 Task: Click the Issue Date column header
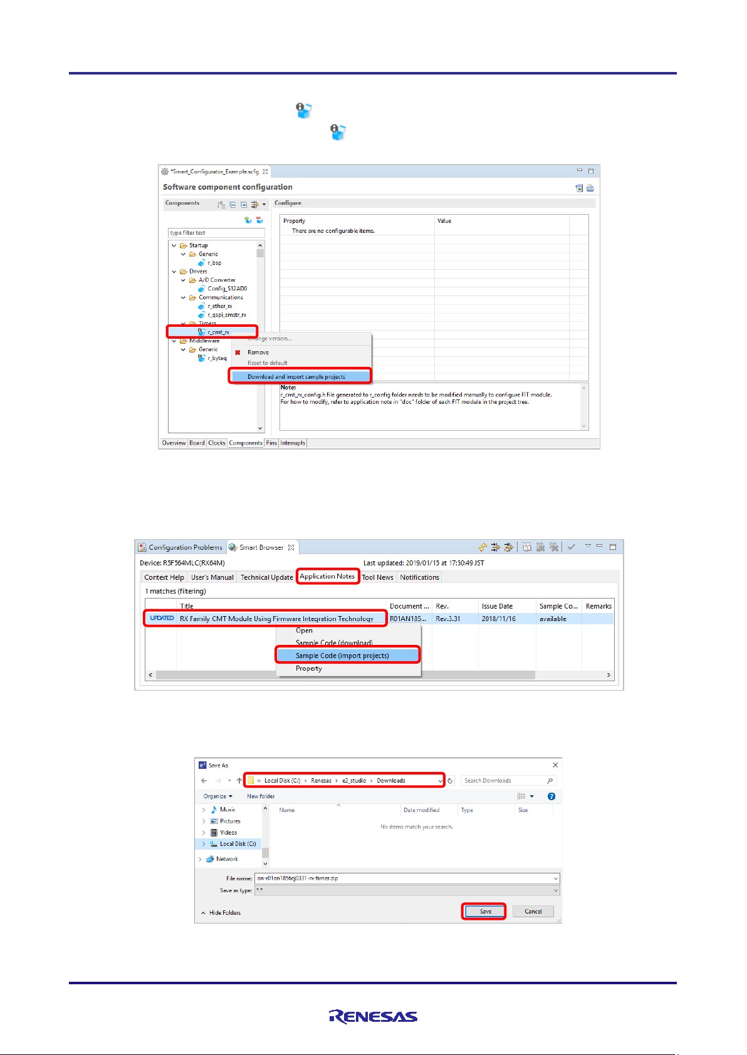point(497,607)
